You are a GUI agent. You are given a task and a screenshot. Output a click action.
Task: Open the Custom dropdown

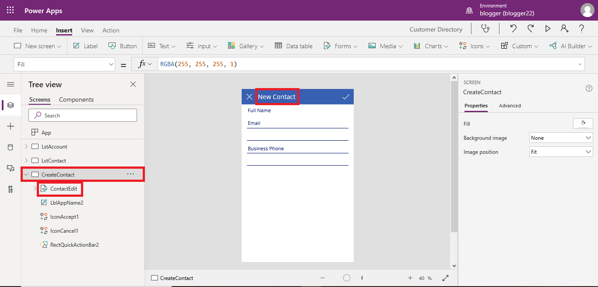pos(520,46)
